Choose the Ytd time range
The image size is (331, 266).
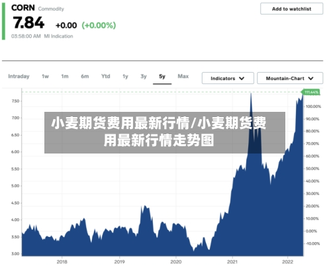pos(105,76)
